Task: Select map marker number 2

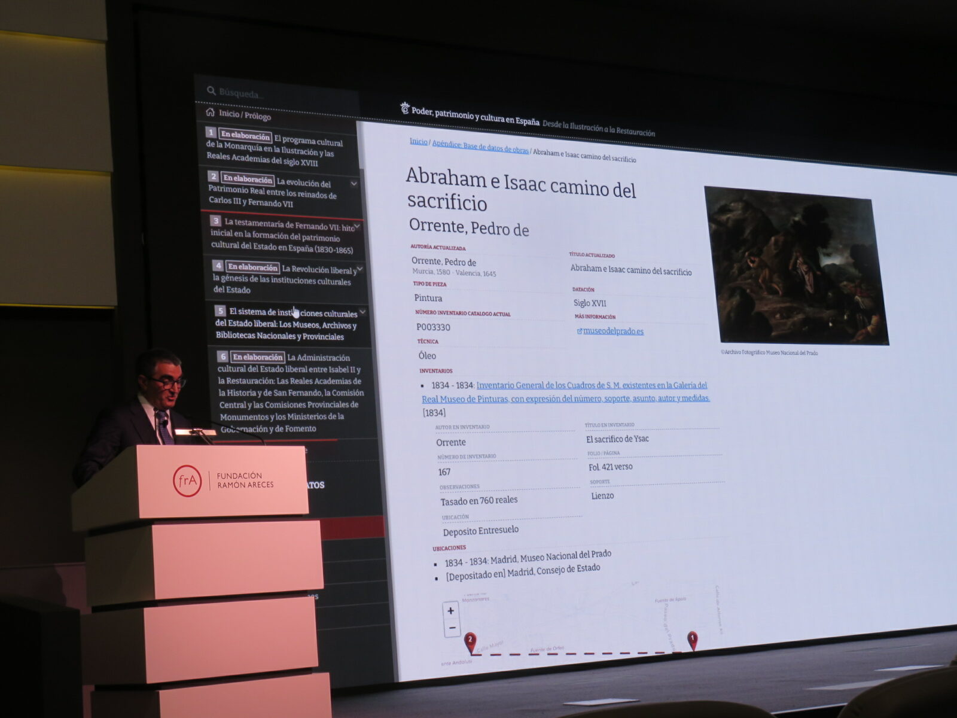Action: (470, 643)
